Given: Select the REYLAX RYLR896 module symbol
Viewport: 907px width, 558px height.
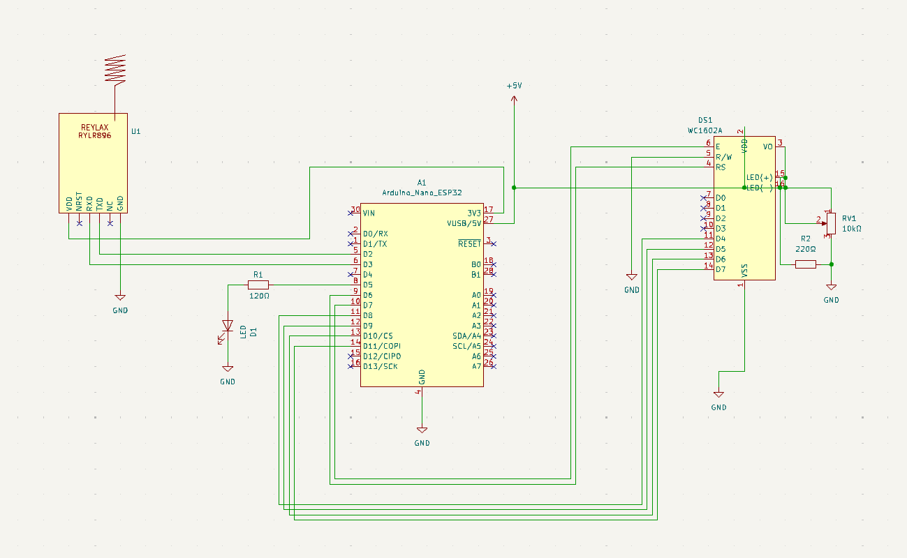Looking at the screenshot, I should (x=93, y=163).
